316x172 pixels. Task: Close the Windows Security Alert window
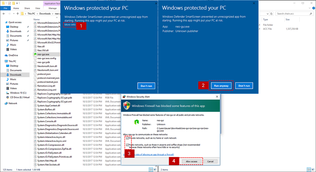(x=217, y=97)
